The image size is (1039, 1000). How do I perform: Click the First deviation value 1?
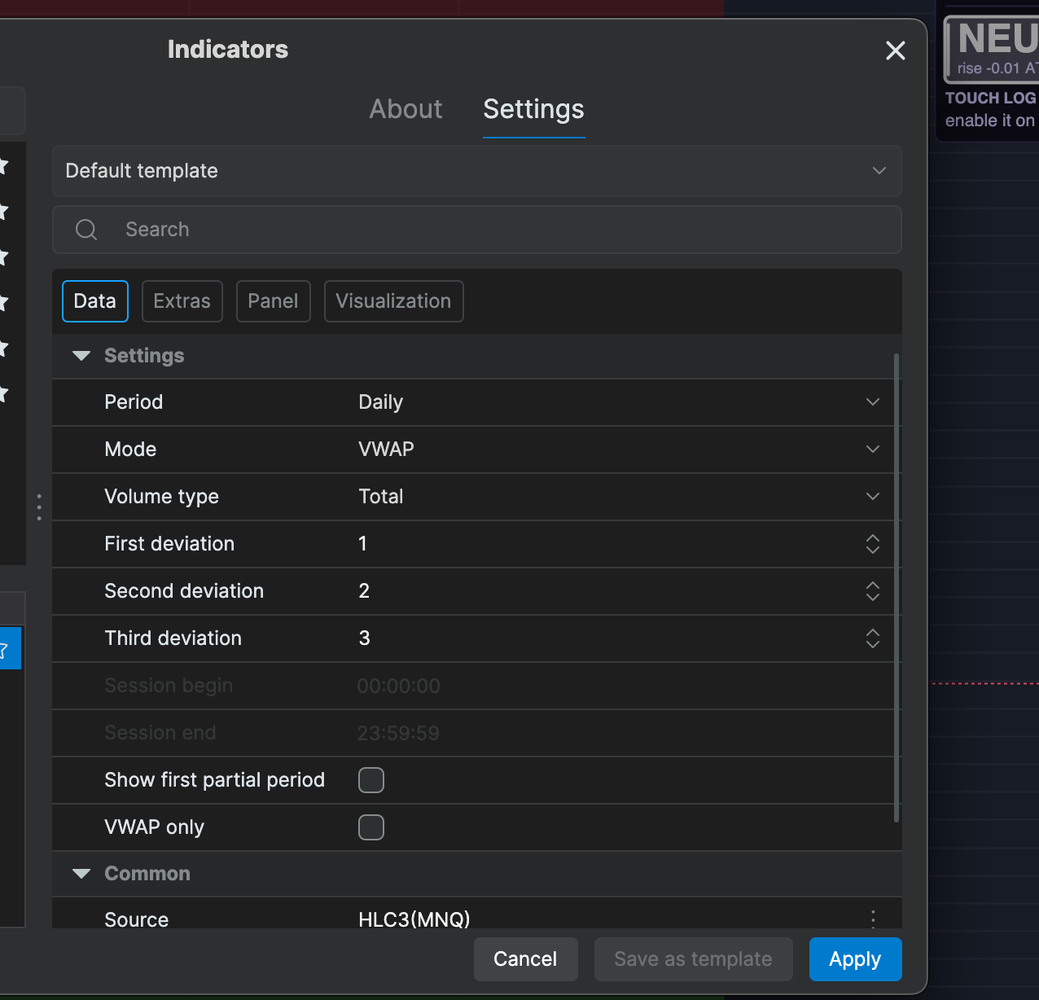(363, 544)
